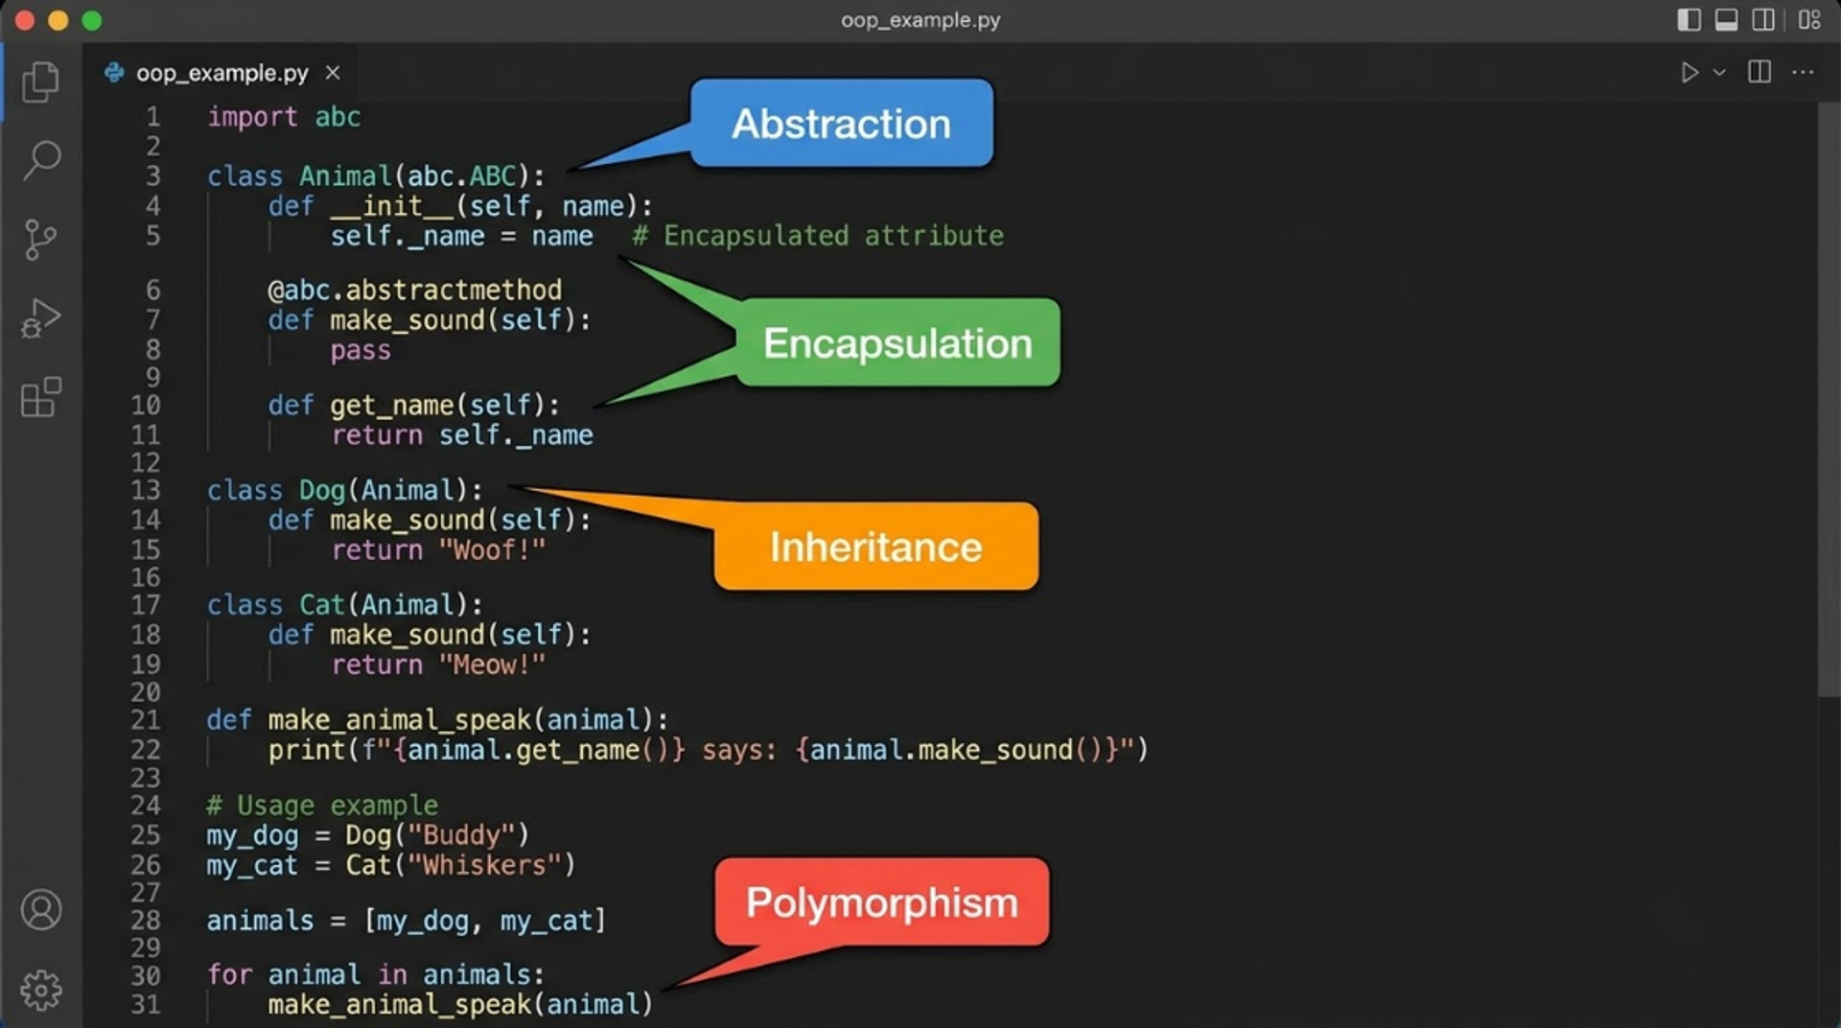Click the editor vertical scrollbar thumb
The image size is (1841, 1028).
tap(1829, 400)
